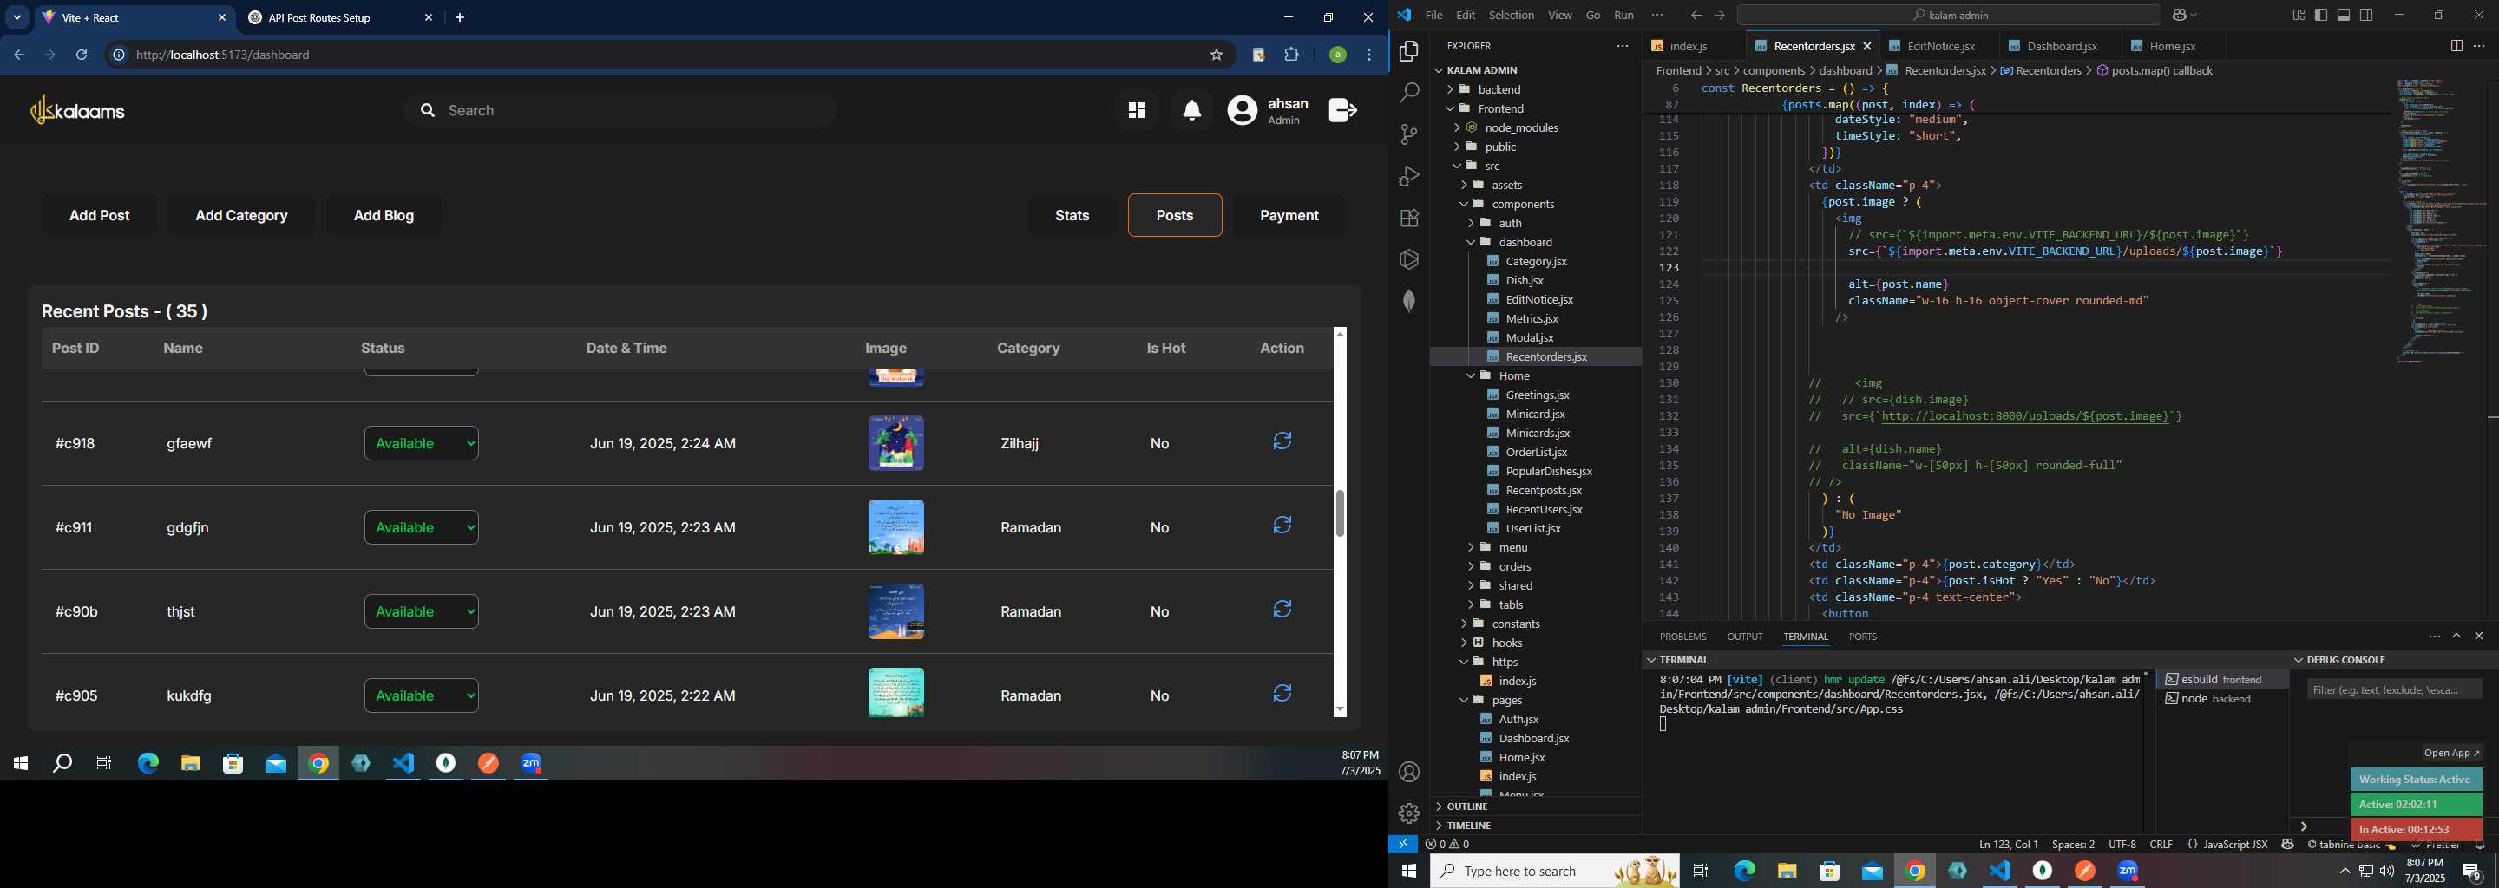Click the Add Category button
2499x888 pixels.
[x=241, y=215]
